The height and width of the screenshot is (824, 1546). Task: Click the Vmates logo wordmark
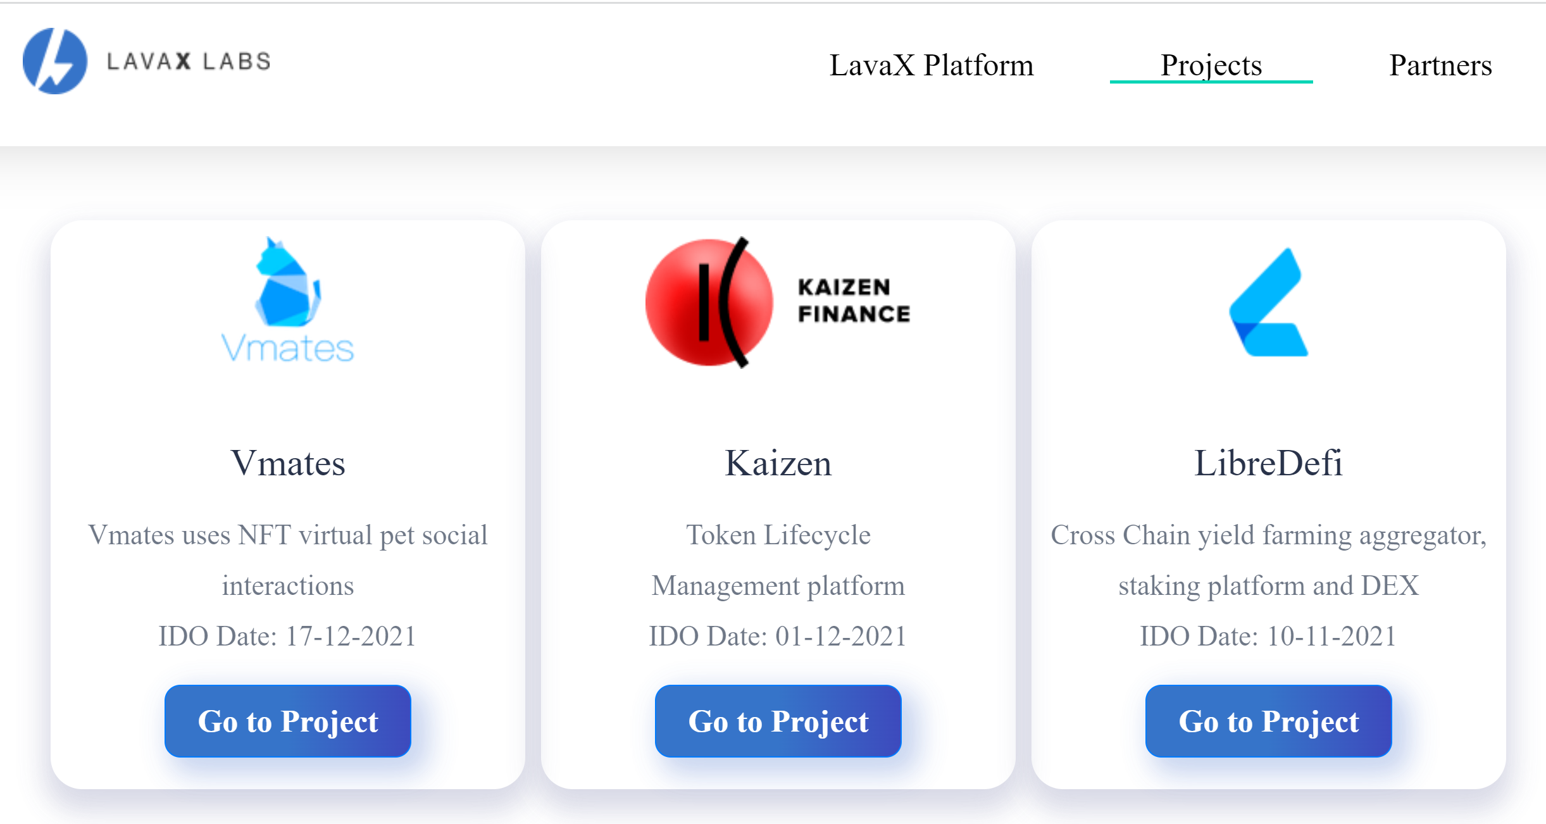(x=288, y=348)
